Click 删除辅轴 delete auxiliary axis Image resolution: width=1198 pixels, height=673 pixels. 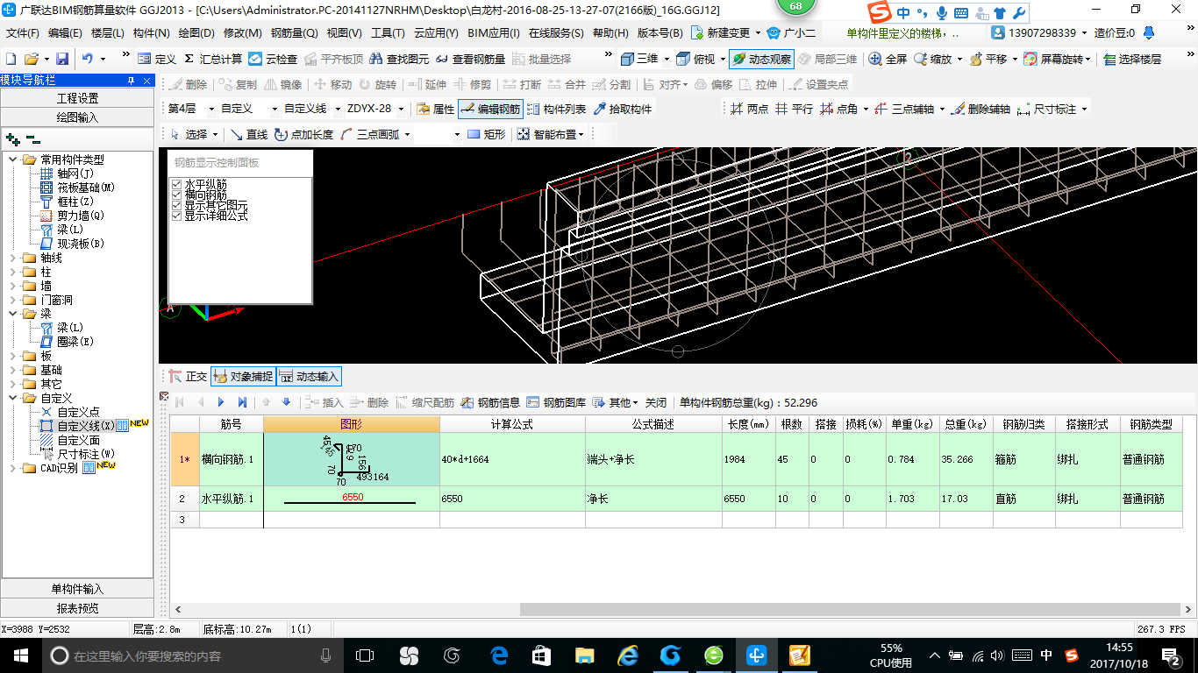pos(981,110)
